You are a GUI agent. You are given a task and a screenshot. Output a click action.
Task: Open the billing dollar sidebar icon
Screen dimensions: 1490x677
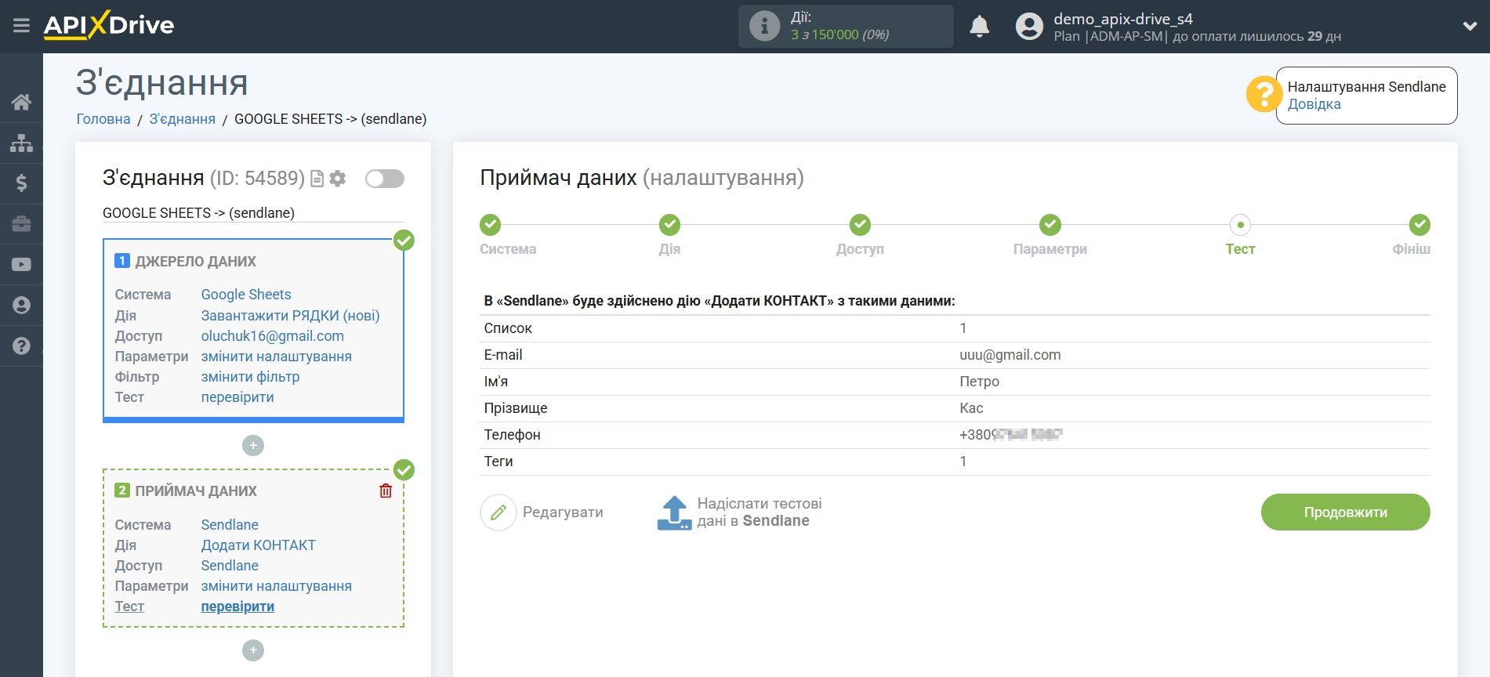coord(21,183)
